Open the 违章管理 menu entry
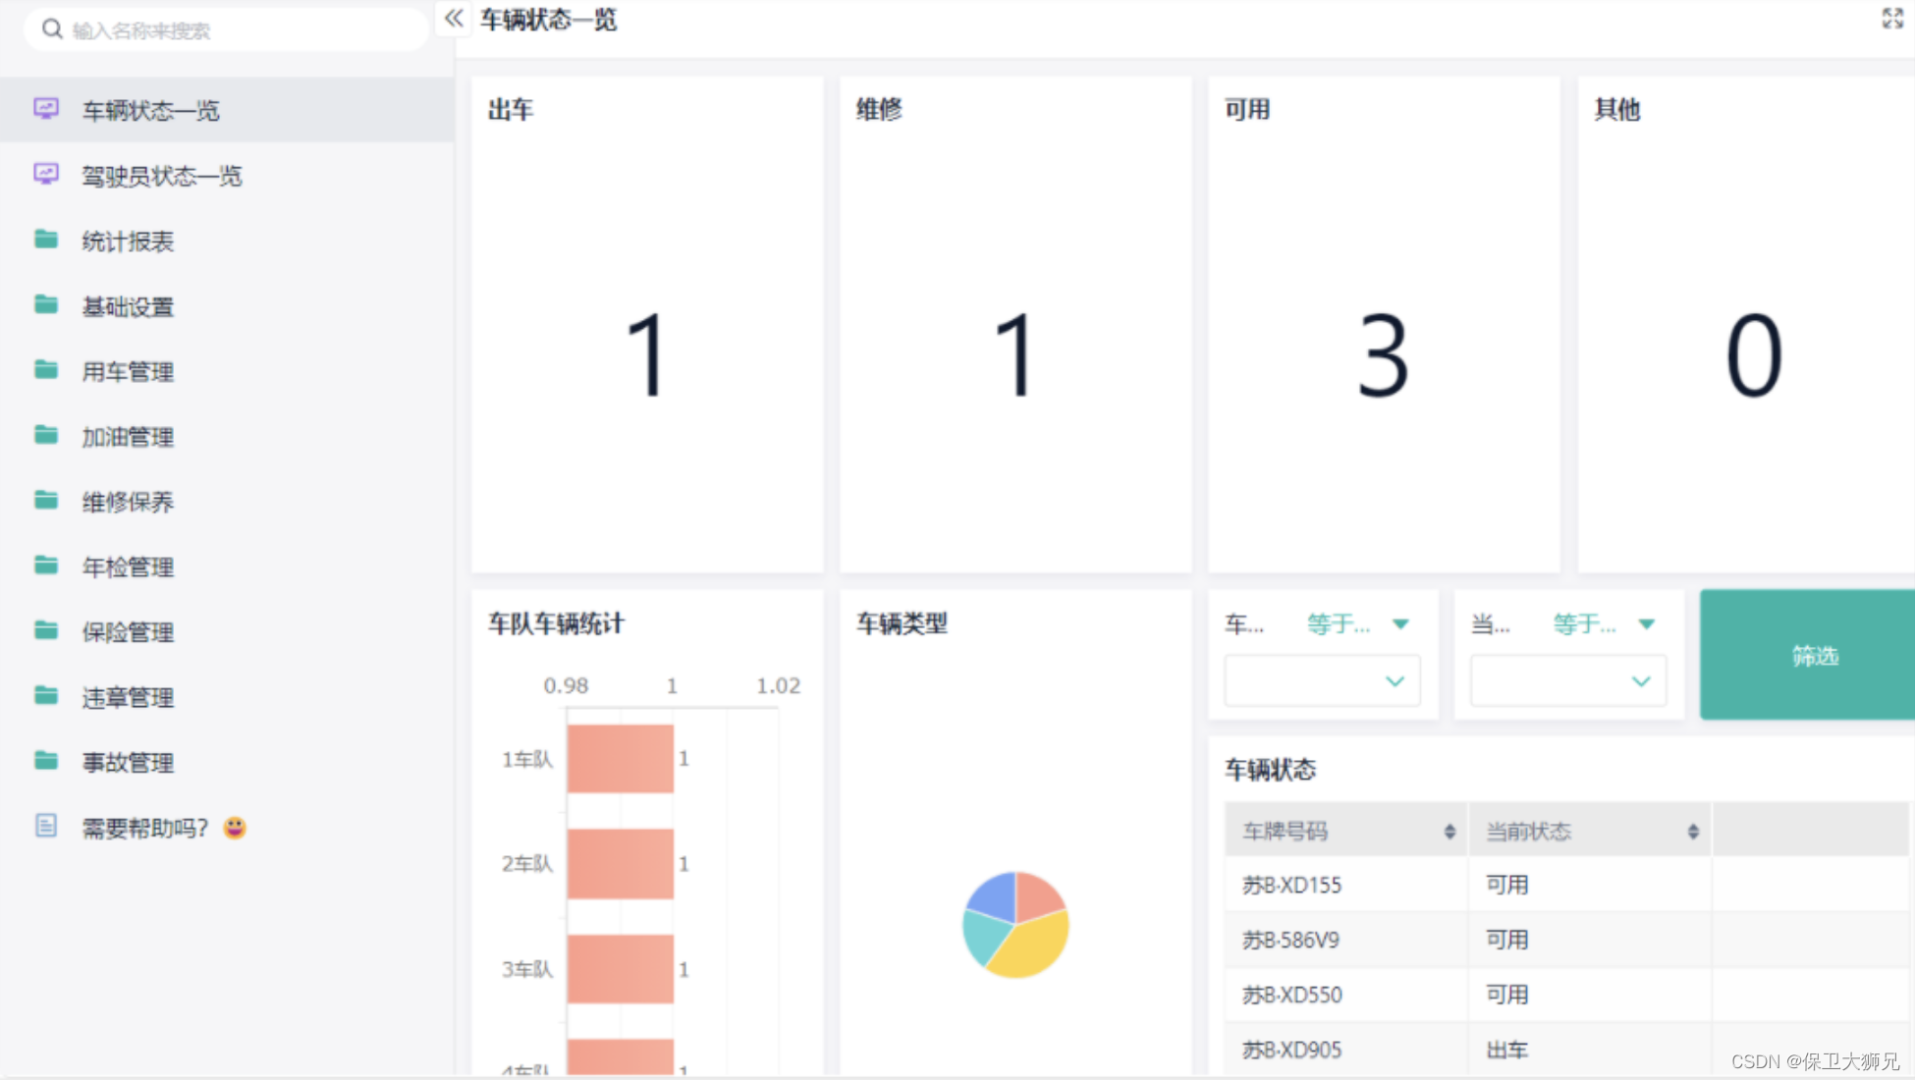The width and height of the screenshot is (1915, 1080). tap(128, 698)
